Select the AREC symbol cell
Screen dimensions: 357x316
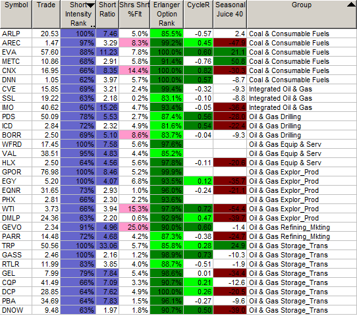pos(16,43)
